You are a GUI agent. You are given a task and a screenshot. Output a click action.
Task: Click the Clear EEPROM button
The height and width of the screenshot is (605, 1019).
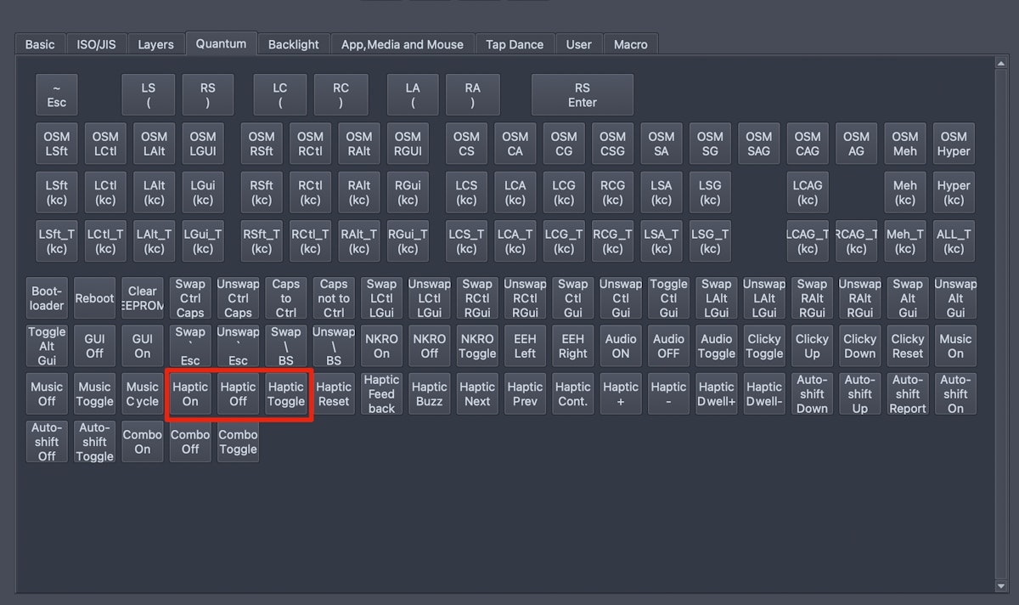[143, 298]
